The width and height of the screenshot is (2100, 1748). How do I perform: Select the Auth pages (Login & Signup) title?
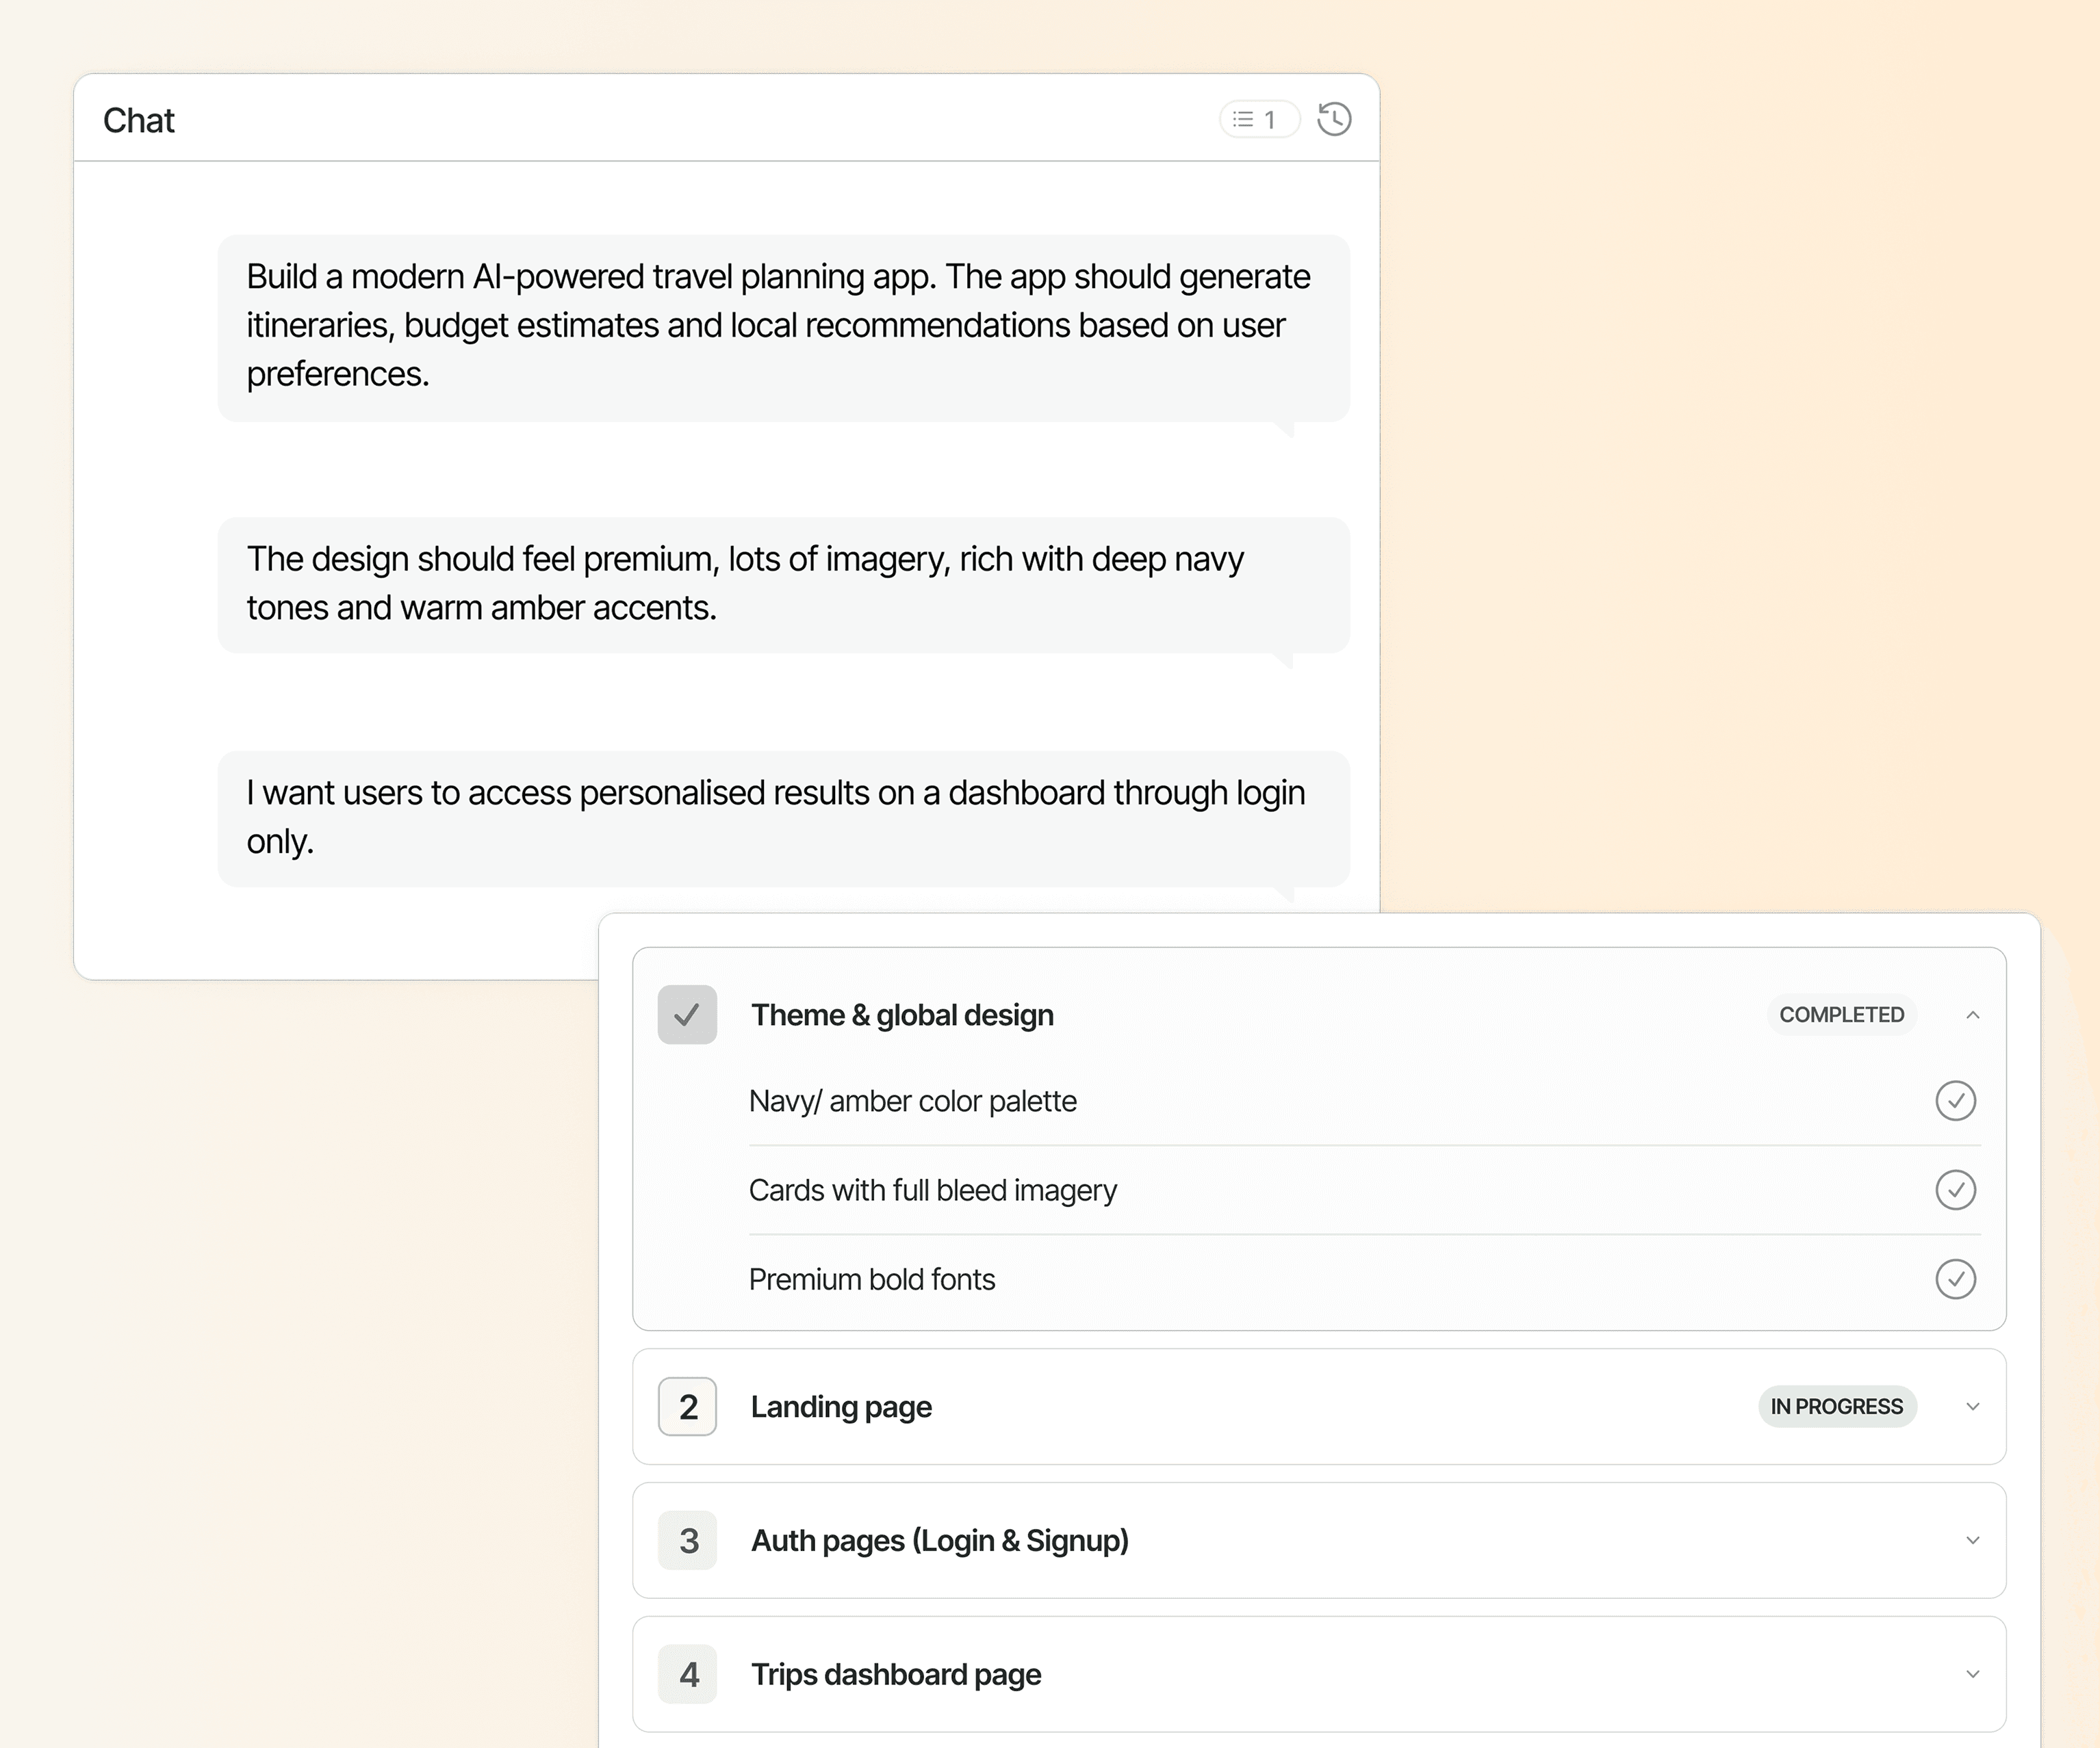[x=940, y=1540]
